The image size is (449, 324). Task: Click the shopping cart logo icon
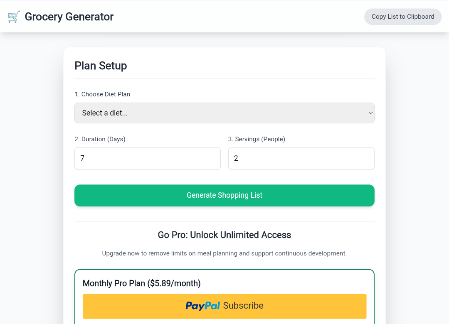point(14,17)
